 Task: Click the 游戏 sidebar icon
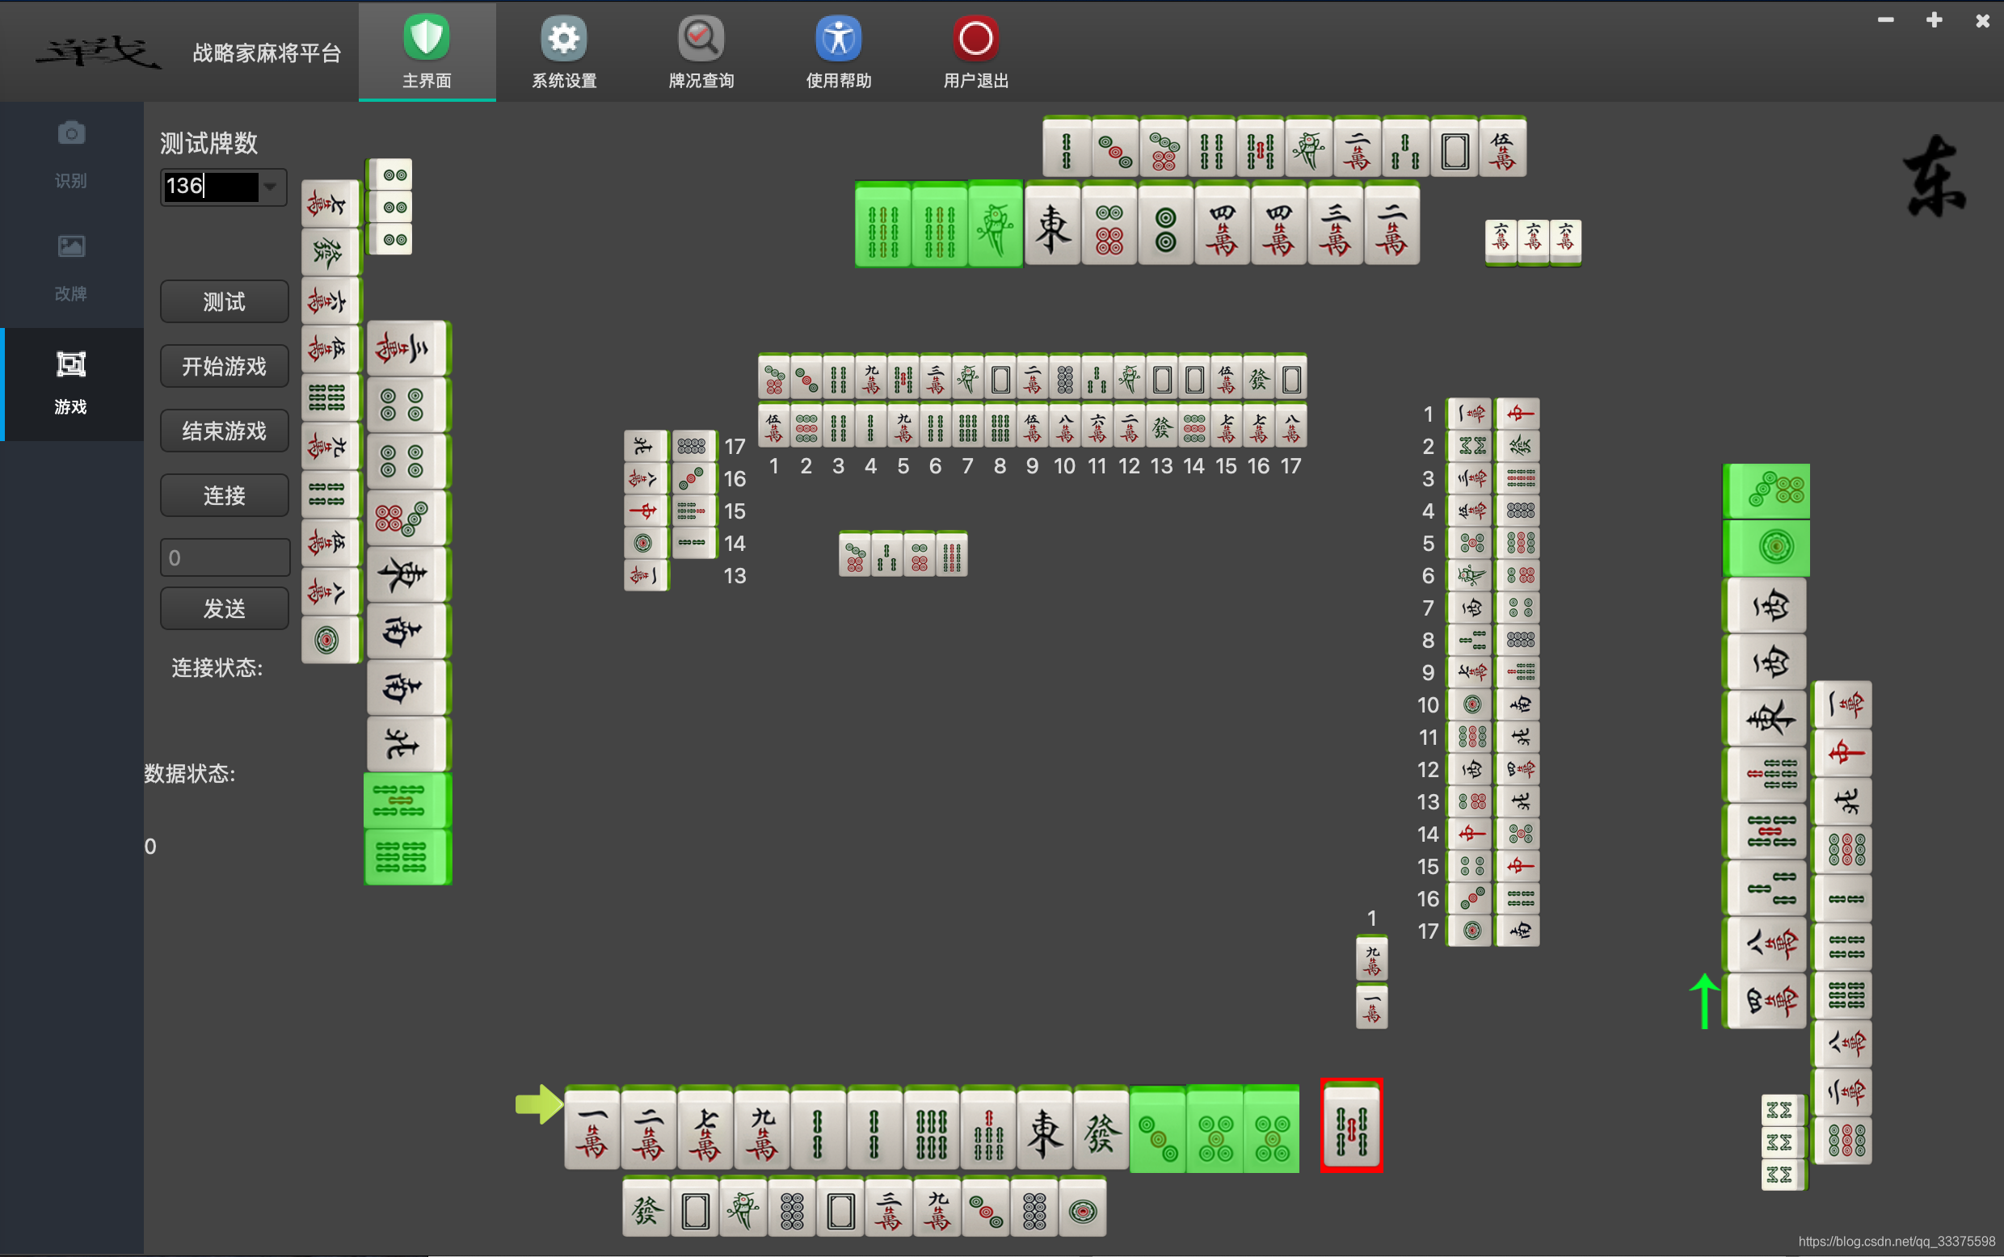click(70, 365)
